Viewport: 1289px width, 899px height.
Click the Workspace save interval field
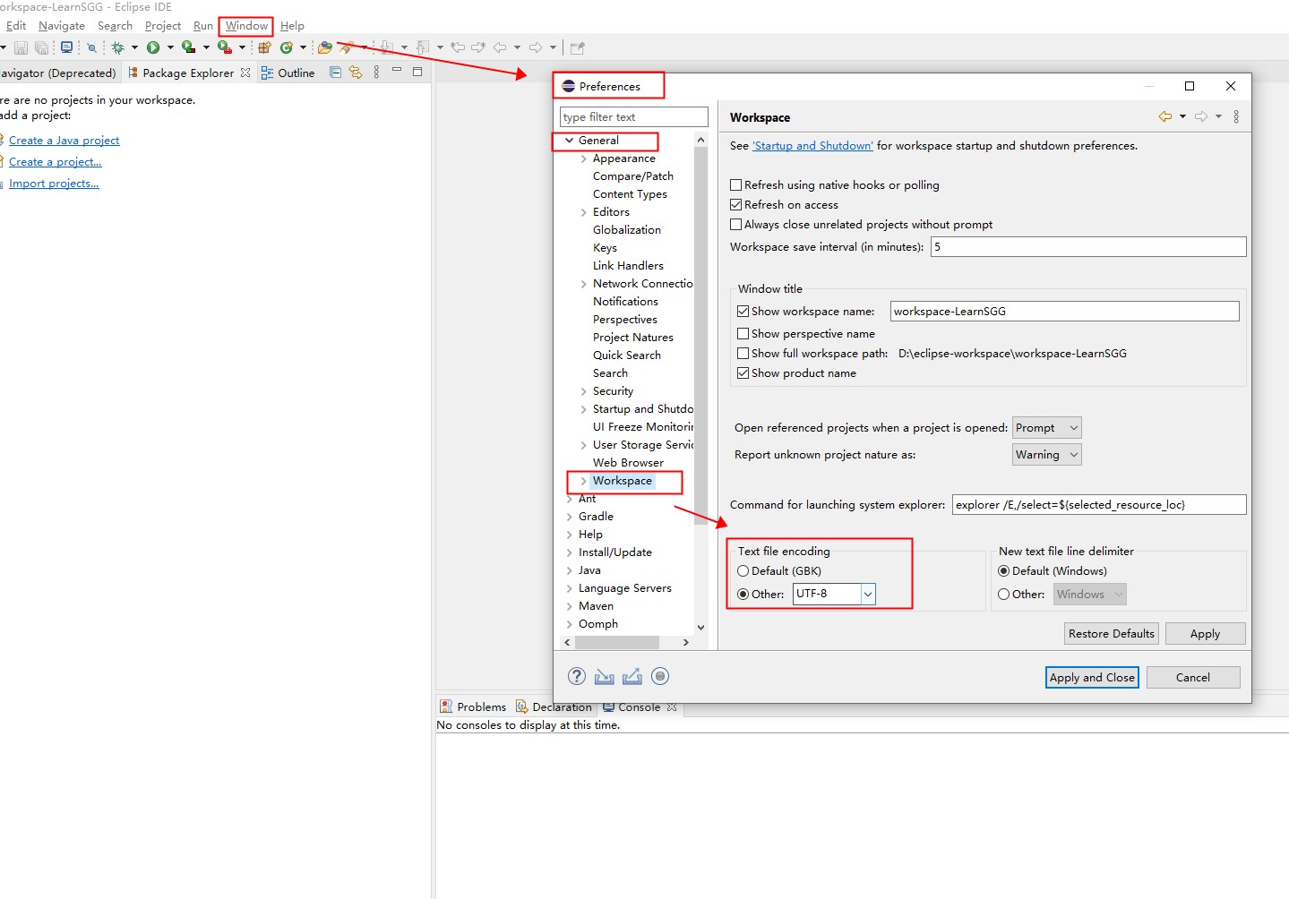point(1088,247)
